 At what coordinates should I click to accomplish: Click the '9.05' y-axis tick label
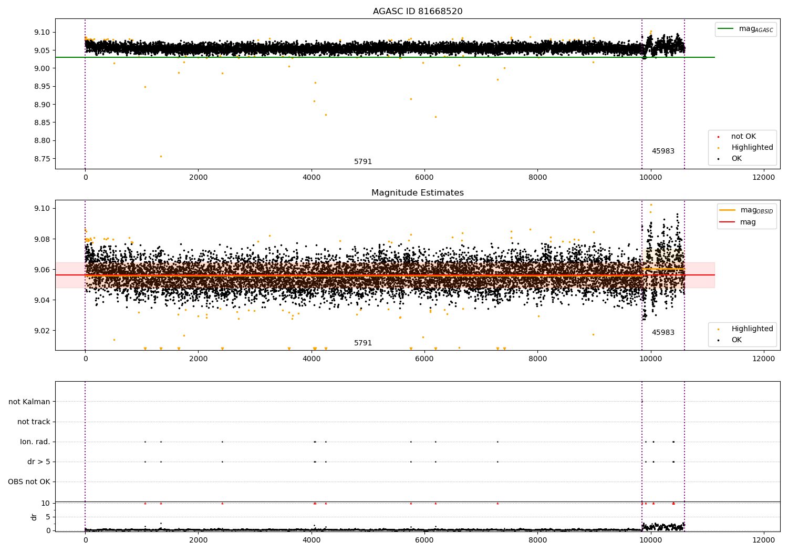tap(42, 50)
